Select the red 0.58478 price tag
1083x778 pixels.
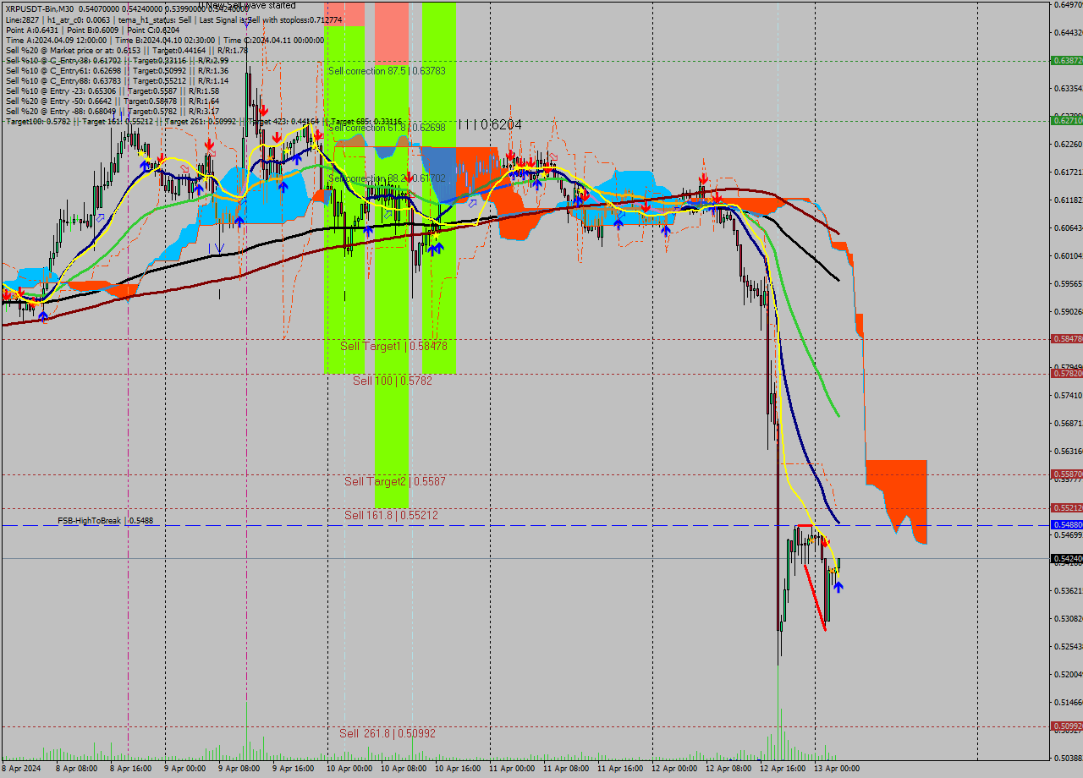coord(1066,338)
